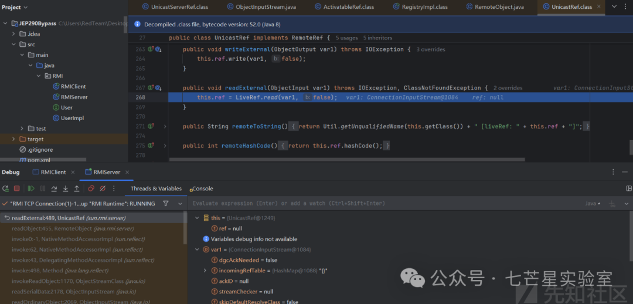Click the add watch icon in evaluate bar
The width and height of the screenshot is (633, 304).
pos(612,204)
